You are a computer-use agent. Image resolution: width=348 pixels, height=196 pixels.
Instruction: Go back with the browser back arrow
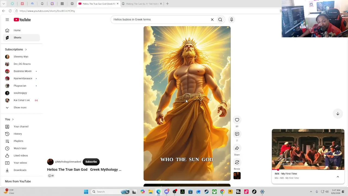point(4,11)
